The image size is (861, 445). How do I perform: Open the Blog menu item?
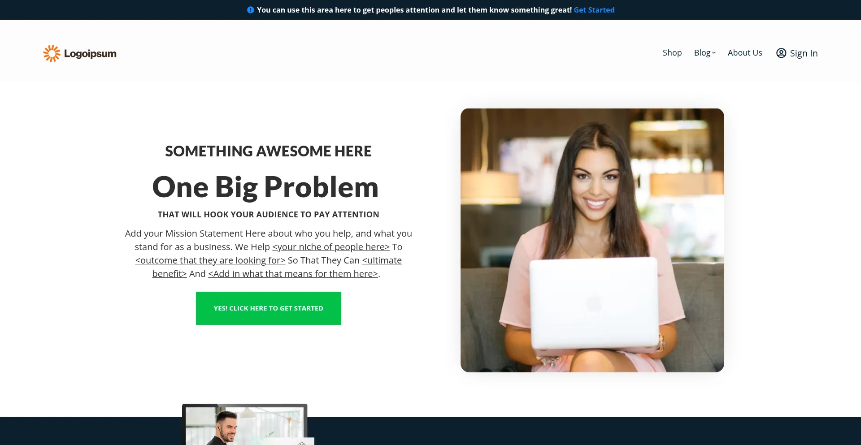(702, 53)
